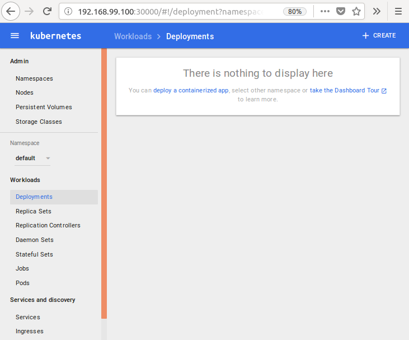This screenshot has width=409, height=340.
Task: Open Pods in sidebar
Action: point(22,283)
